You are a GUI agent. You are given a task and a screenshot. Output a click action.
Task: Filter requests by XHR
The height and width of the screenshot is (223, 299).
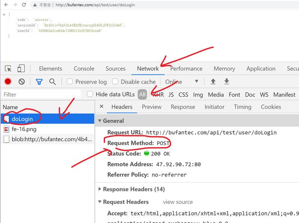[158, 95]
